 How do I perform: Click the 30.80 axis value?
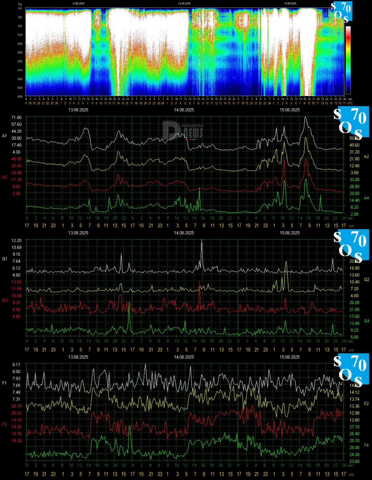pos(17,138)
